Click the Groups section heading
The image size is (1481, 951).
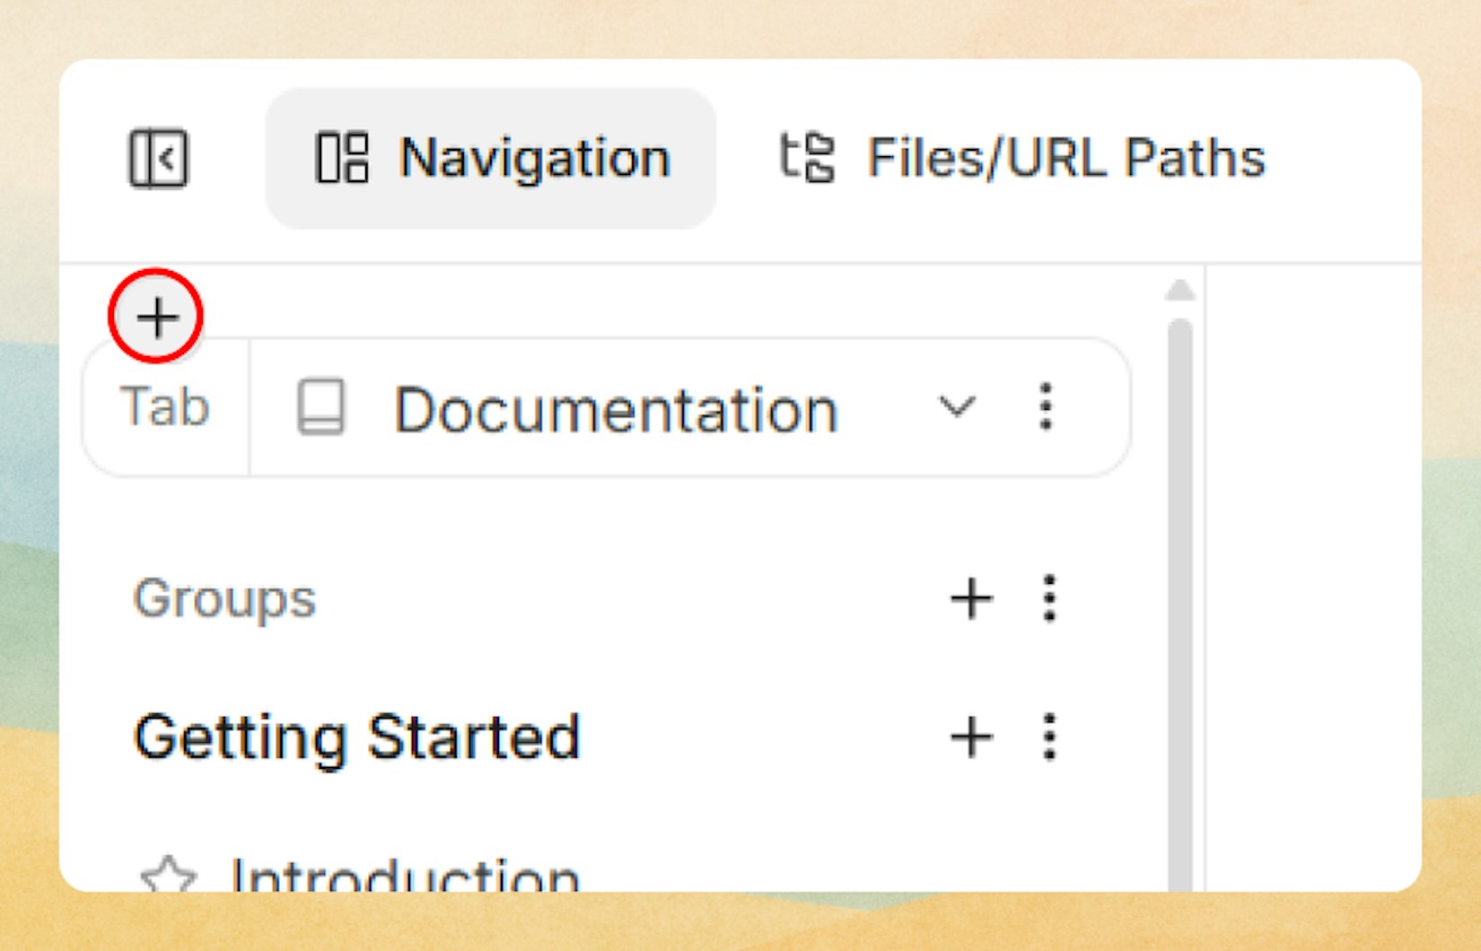click(x=223, y=598)
